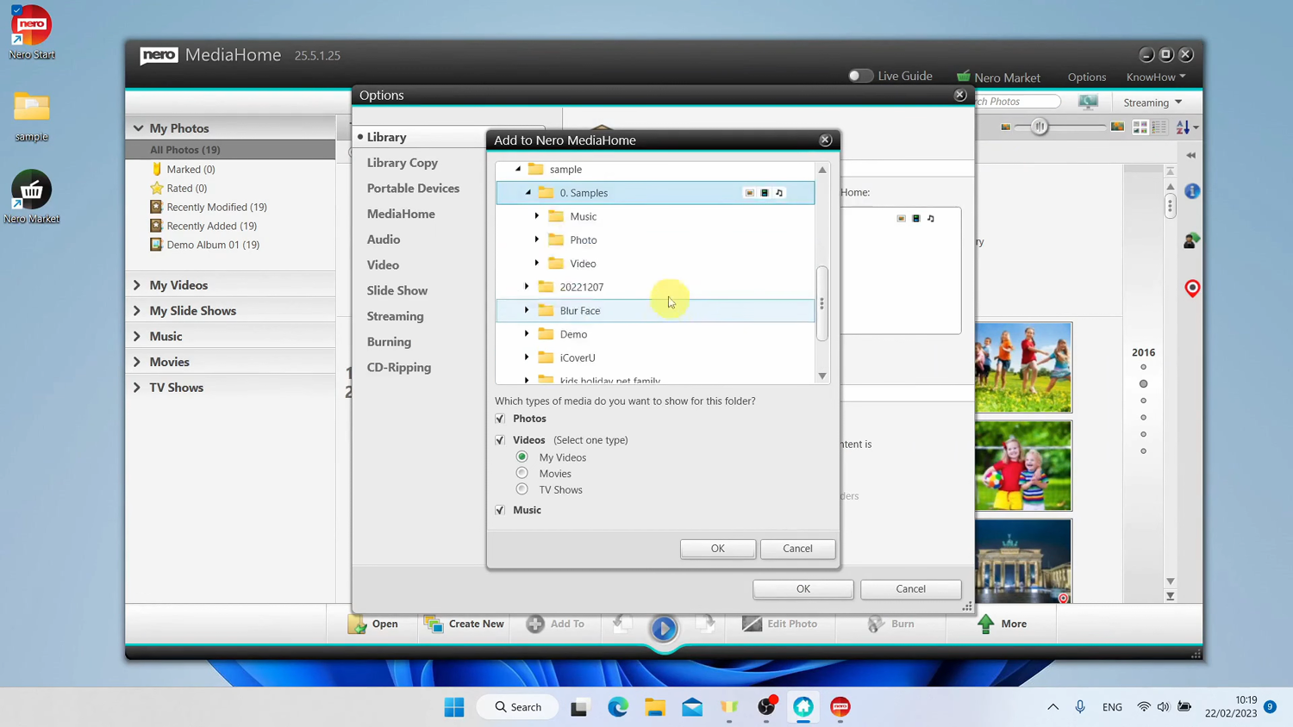Viewport: 1293px width, 727px height.
Task: Click the Open toolbar button
Action: tap(373, 624)
